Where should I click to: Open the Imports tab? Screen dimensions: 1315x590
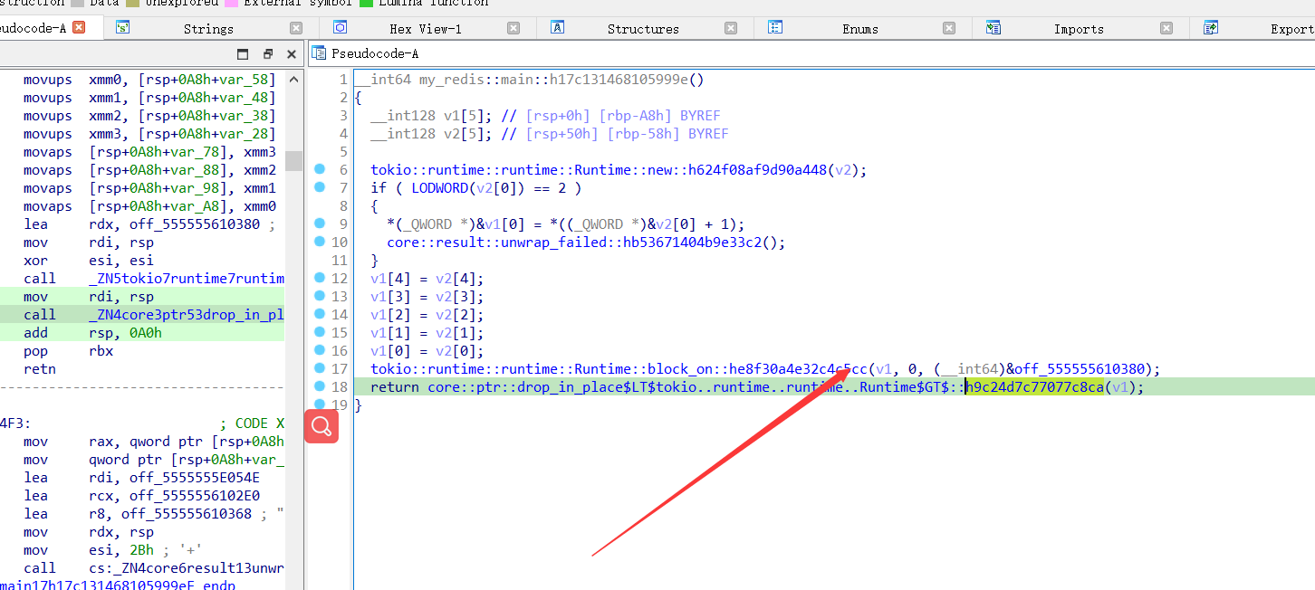coord(1079,29)
